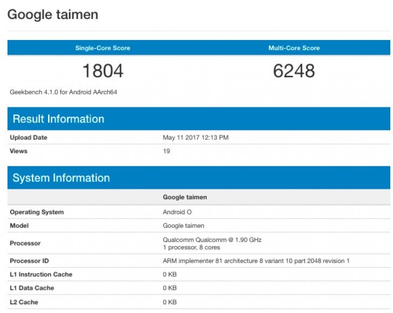Click the May 11 2017 upload timestamp
This screenshot has height=313, width=393.
[x=195, y=138]
